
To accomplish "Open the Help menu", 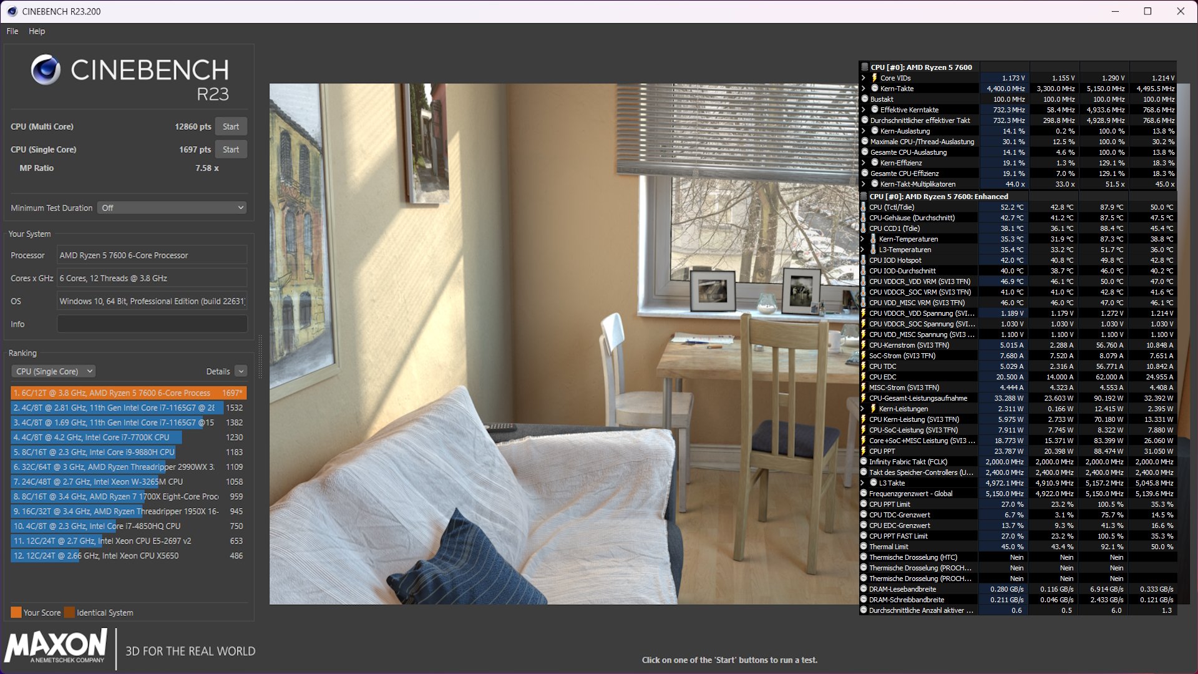I will click(x=37, y=31).
